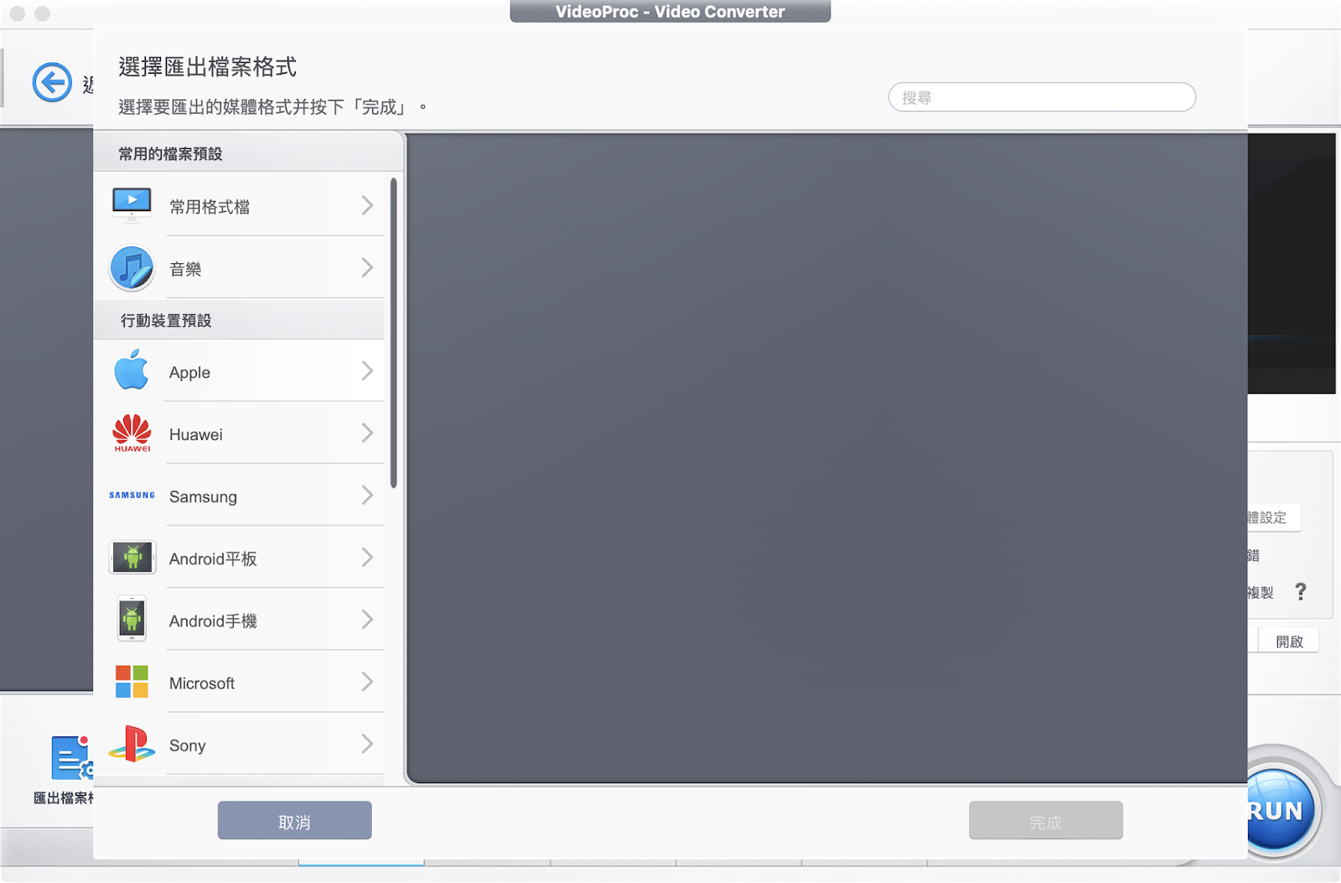Expand the Android手機 chevron
This screenshot has width=1341, height=883.
click(367, 619)
